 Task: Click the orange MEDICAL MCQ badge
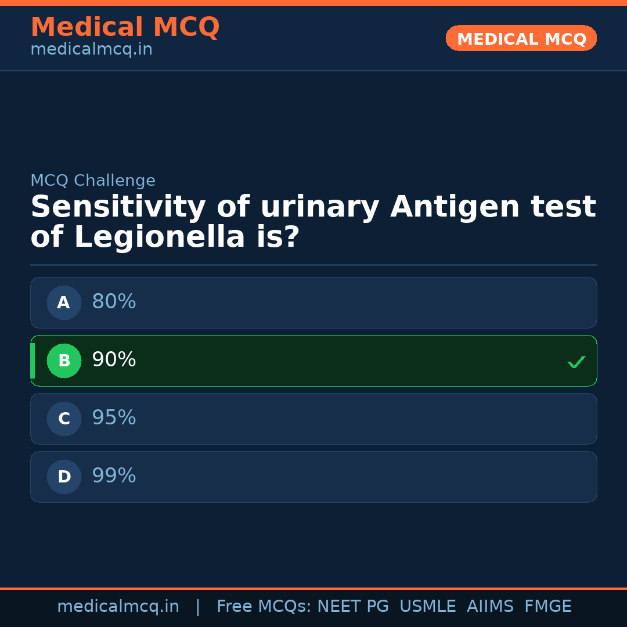521,38
